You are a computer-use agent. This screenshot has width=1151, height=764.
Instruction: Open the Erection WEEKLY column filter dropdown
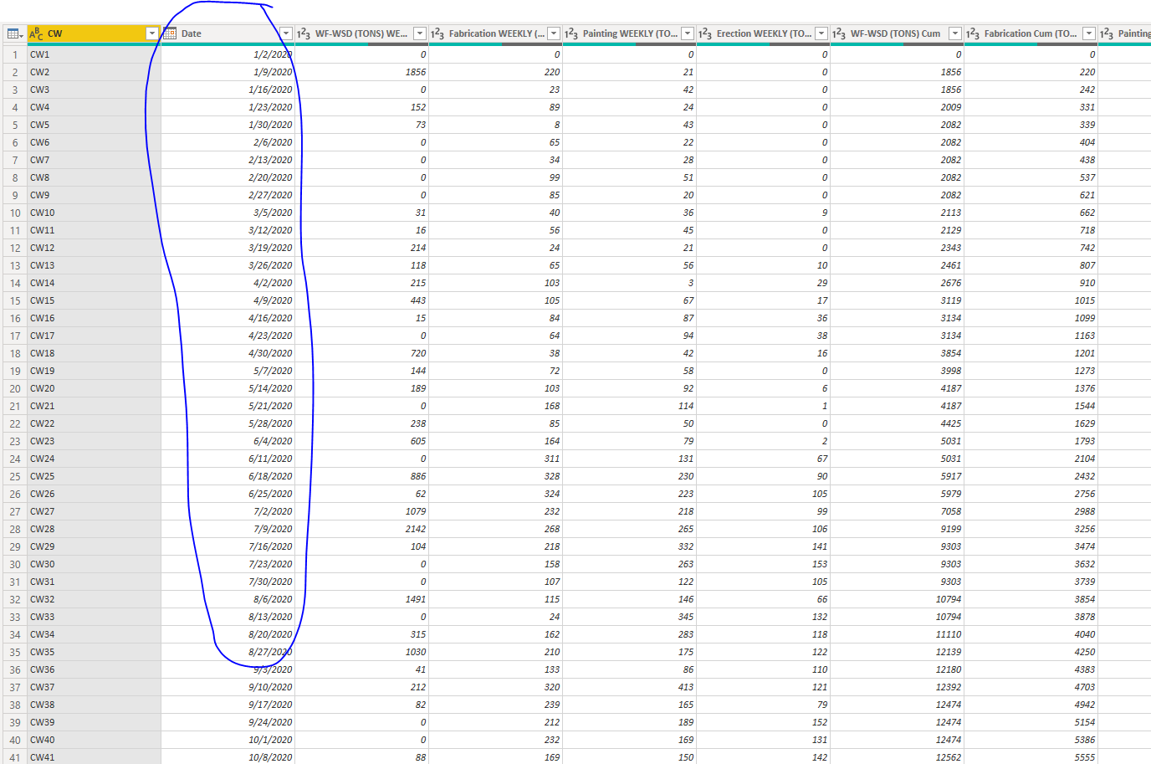click(x=821, y=33)
